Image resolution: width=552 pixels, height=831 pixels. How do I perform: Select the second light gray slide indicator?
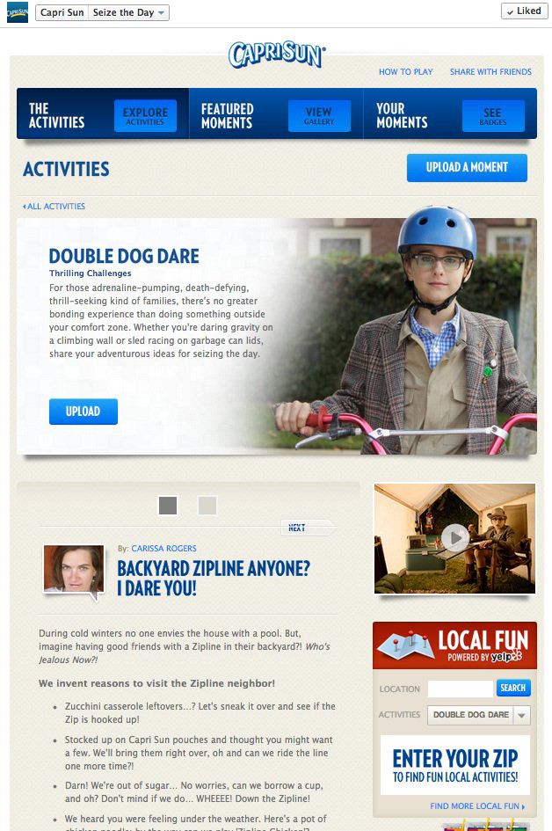(x=207, y=505)
